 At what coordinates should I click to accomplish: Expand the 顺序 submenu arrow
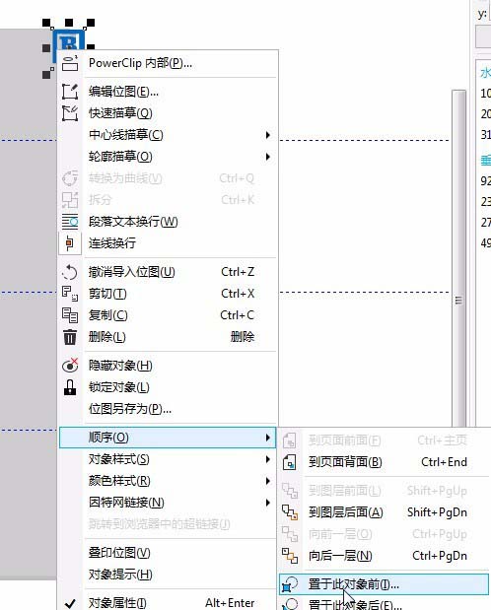point(267,438)
